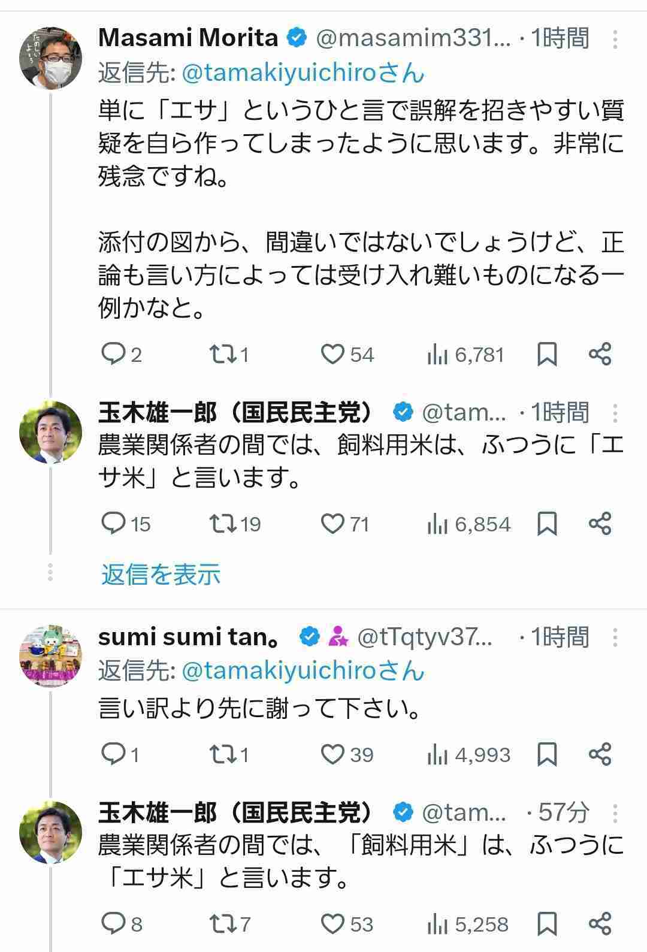Viewport: 647px width, 952px height.
Task: Open more options on sumi sumi tan's post
Action: 615,637
